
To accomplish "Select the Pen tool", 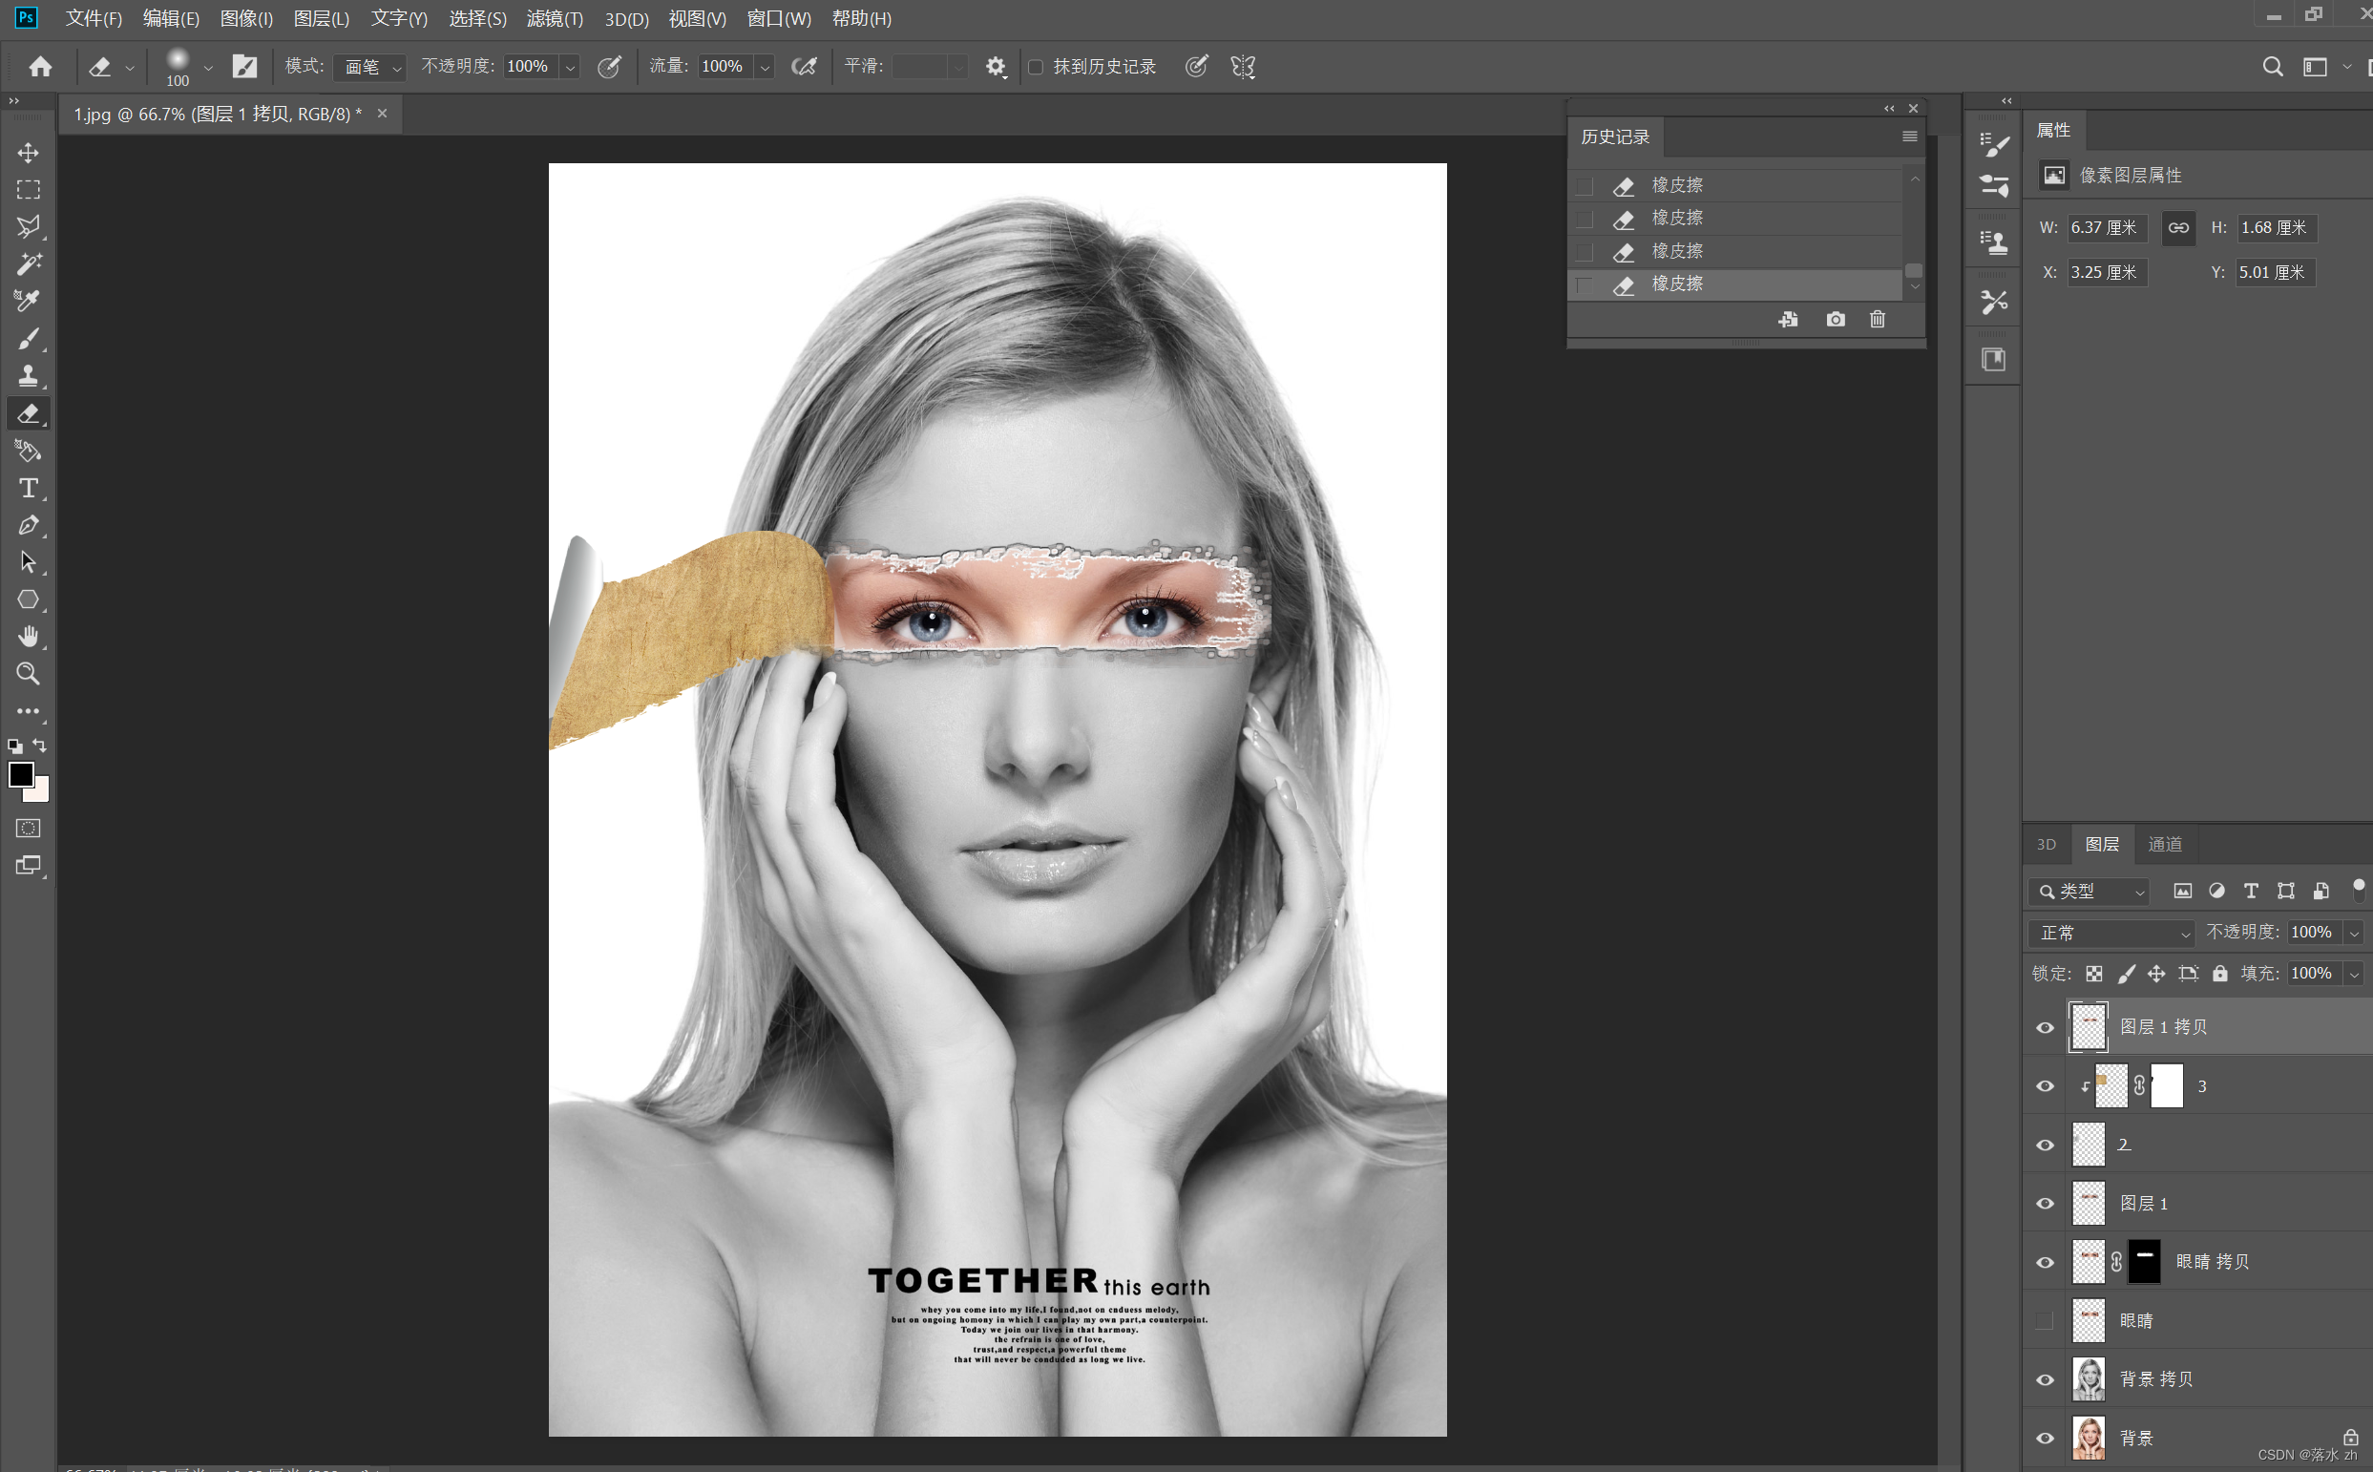I will [29, 525].
